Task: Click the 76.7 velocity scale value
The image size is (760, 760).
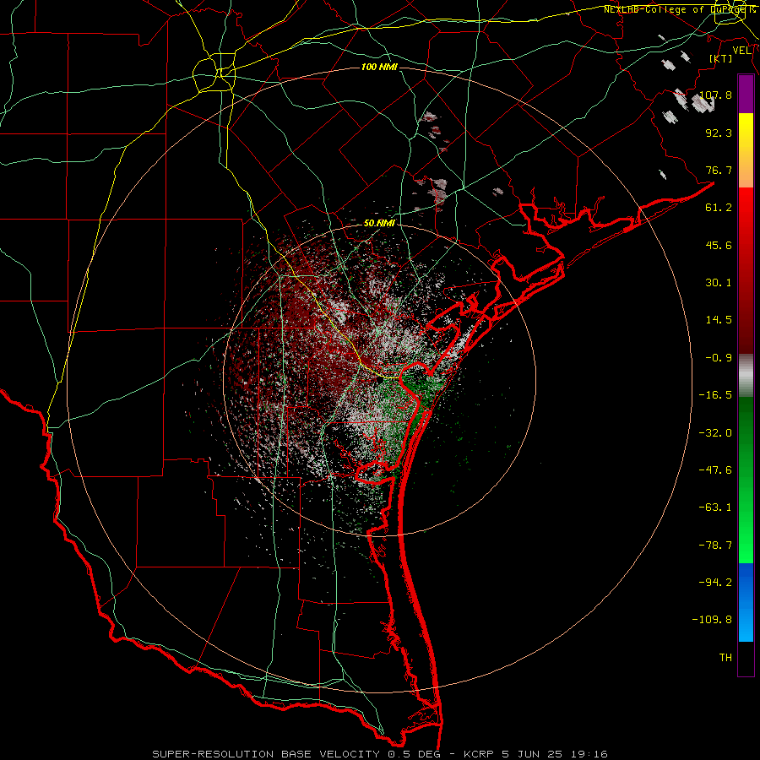Action: (x=719, y=170)
